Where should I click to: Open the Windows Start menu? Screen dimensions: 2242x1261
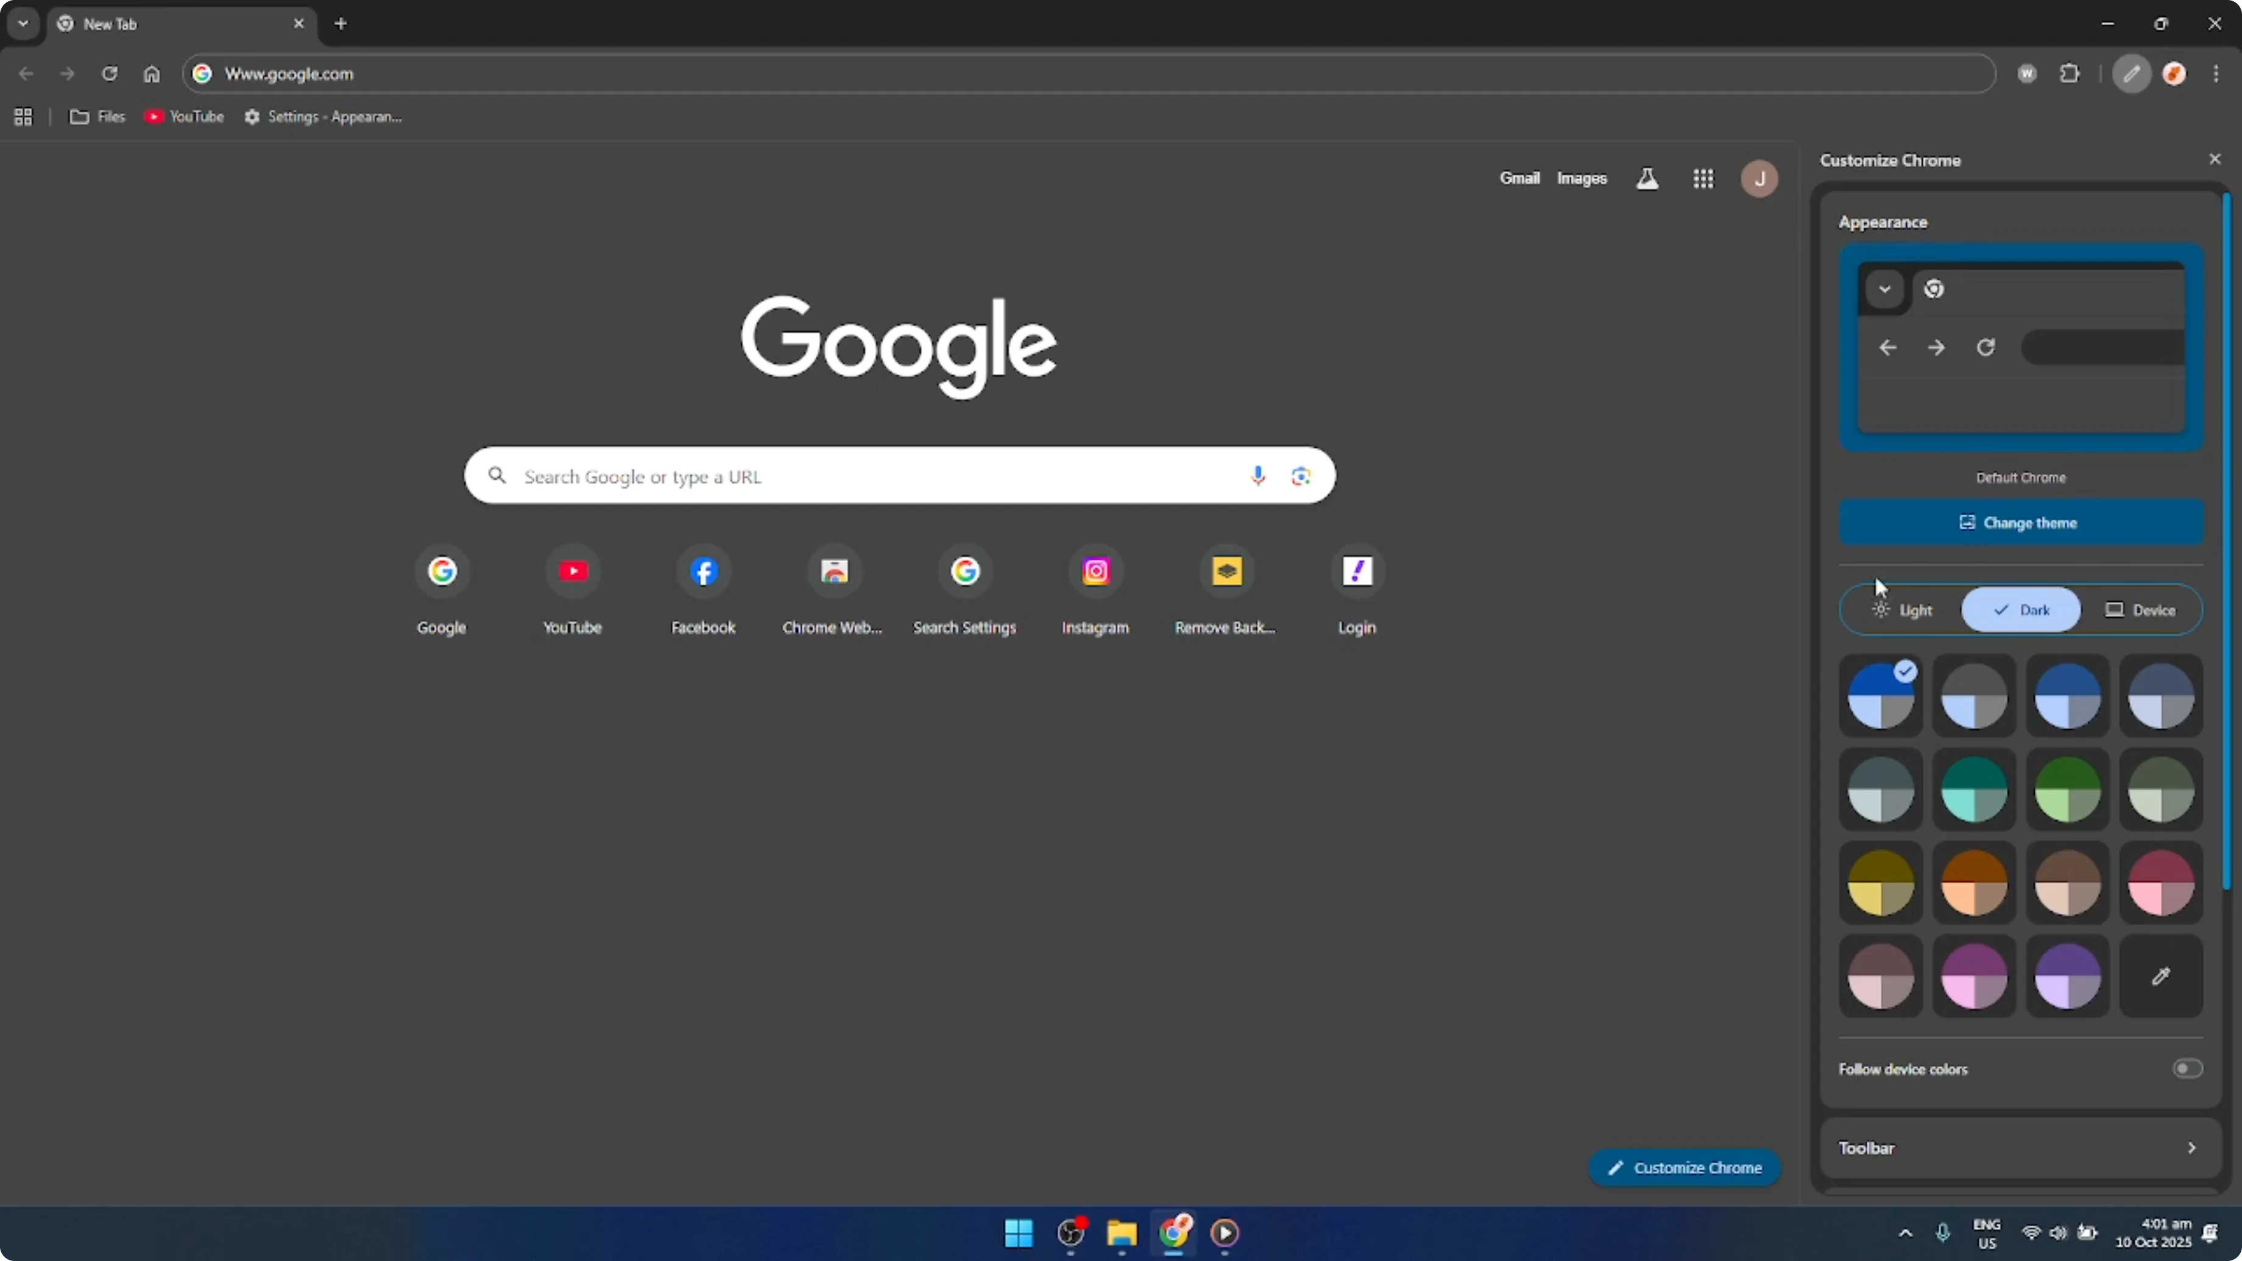[x=1018, y=1232]
